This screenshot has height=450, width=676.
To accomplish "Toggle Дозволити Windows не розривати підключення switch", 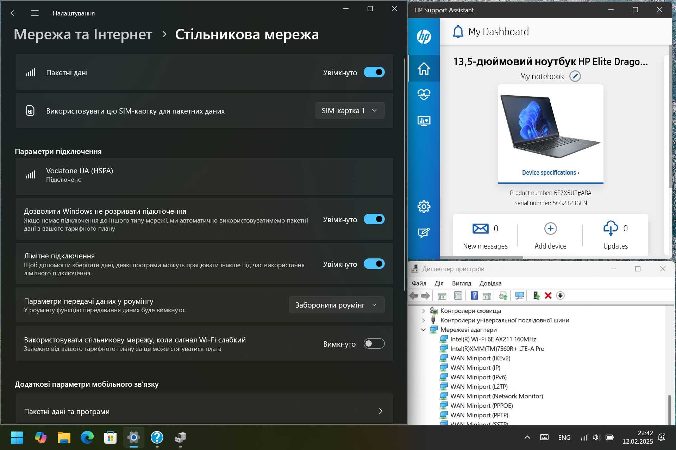I will pyautogui.click(x=374, y=219).
